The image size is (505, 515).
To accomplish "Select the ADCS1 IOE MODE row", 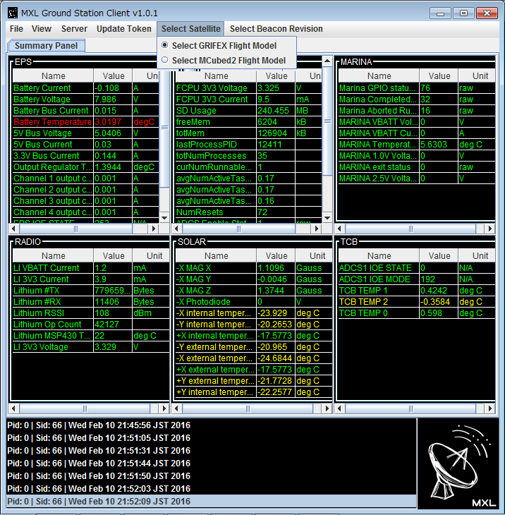I will (417, 279).
